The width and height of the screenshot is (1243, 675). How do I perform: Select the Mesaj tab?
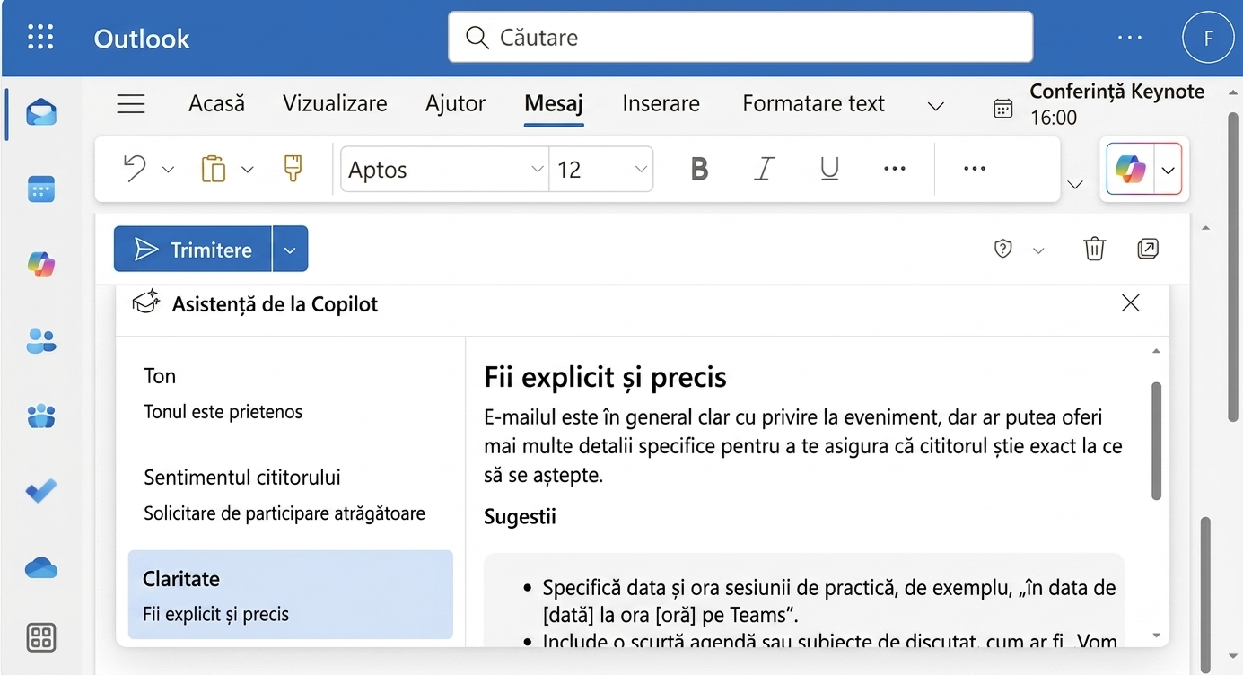[x=554, y=104]
